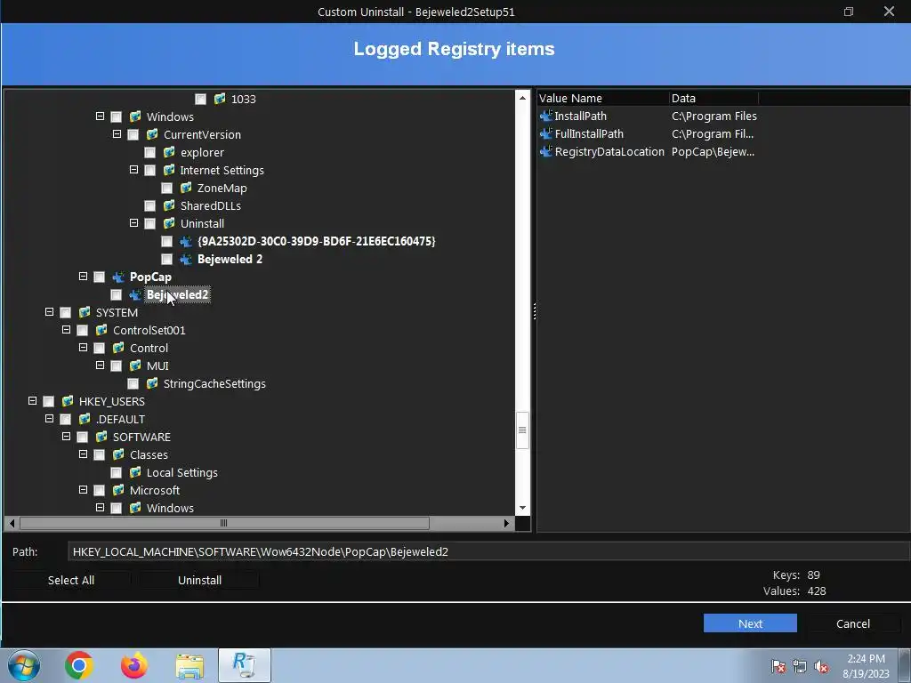The width and height of the screenshot is (911, 683).
Task: Click the Select All button
Action: click(71, 580)
